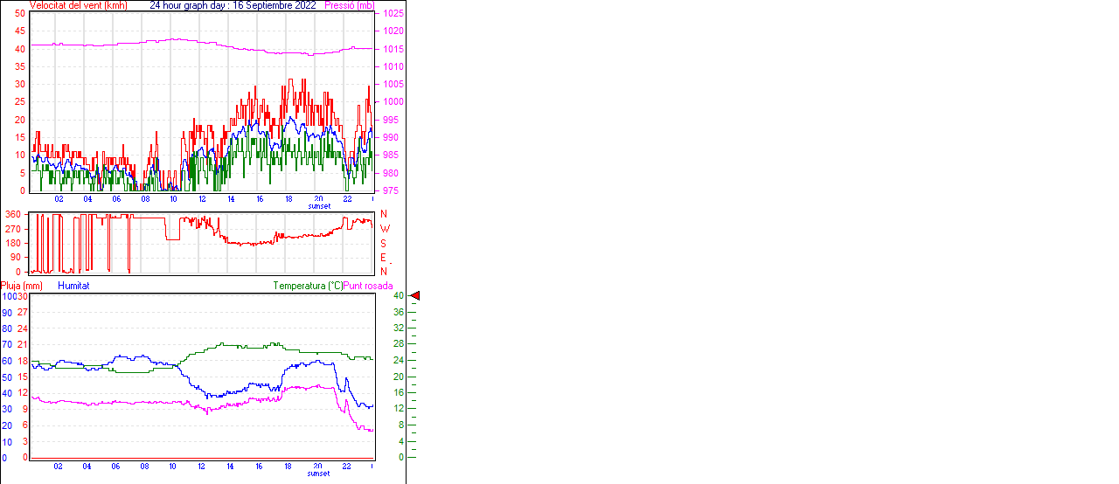Screen dimensions: 1119x484
Task: Click the blue 'Humitat' legend label
Action: coord(73,286)
